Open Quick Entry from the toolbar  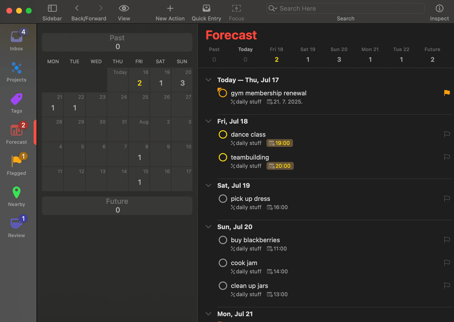click(206, 8)
